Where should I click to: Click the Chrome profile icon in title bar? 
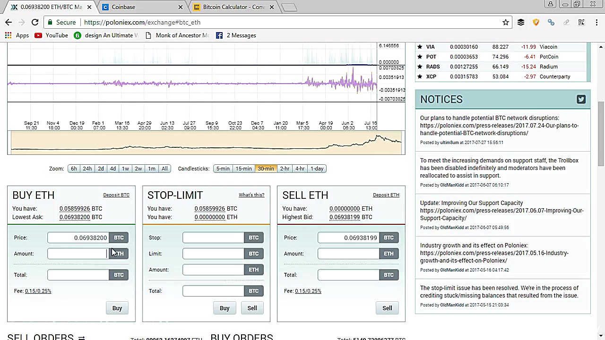551,4
